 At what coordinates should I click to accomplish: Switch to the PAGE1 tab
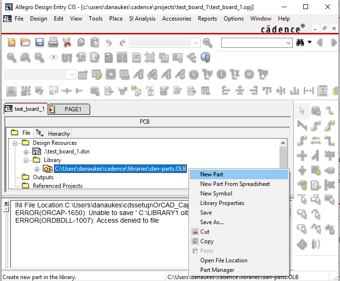point(69,109)
